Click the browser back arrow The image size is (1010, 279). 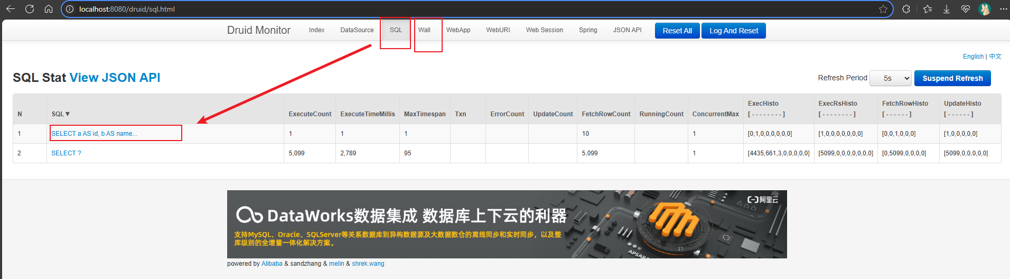tap(11, 9)
